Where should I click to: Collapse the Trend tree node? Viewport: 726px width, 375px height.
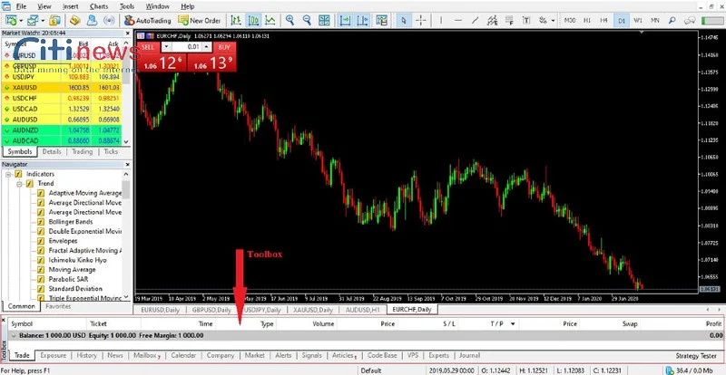pyautogui.click(x=19, y=184)
